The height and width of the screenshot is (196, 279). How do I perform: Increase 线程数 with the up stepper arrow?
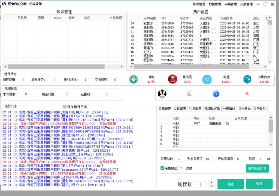212,182
